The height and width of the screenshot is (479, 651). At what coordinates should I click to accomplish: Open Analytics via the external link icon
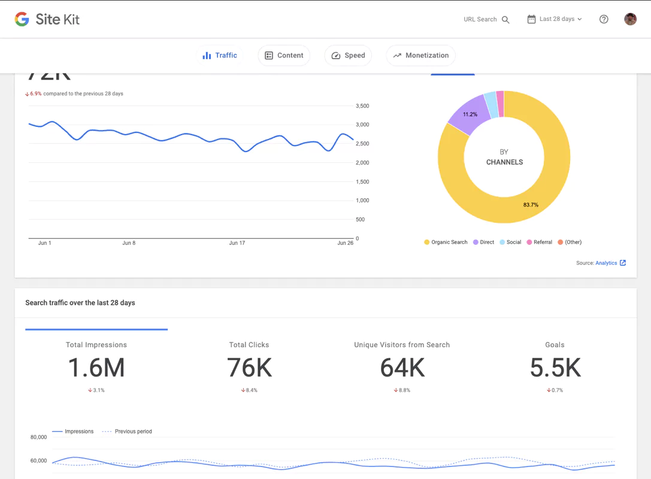[622, 263]
